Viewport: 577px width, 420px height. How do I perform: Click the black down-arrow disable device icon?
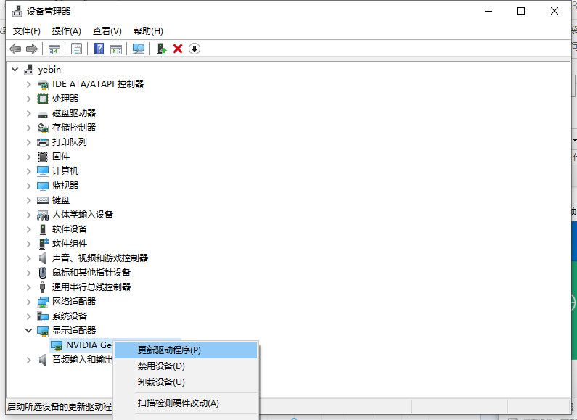[x=195, y=49]
